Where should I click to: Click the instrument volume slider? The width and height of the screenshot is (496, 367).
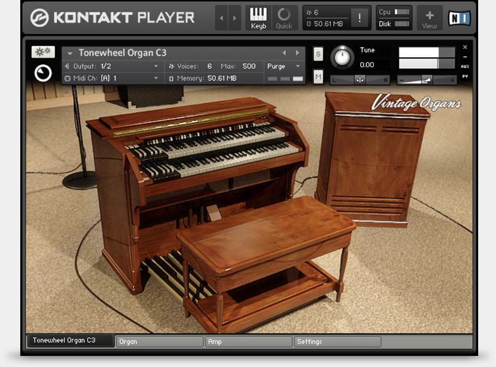pyautogui.click(x=427, y=80)
